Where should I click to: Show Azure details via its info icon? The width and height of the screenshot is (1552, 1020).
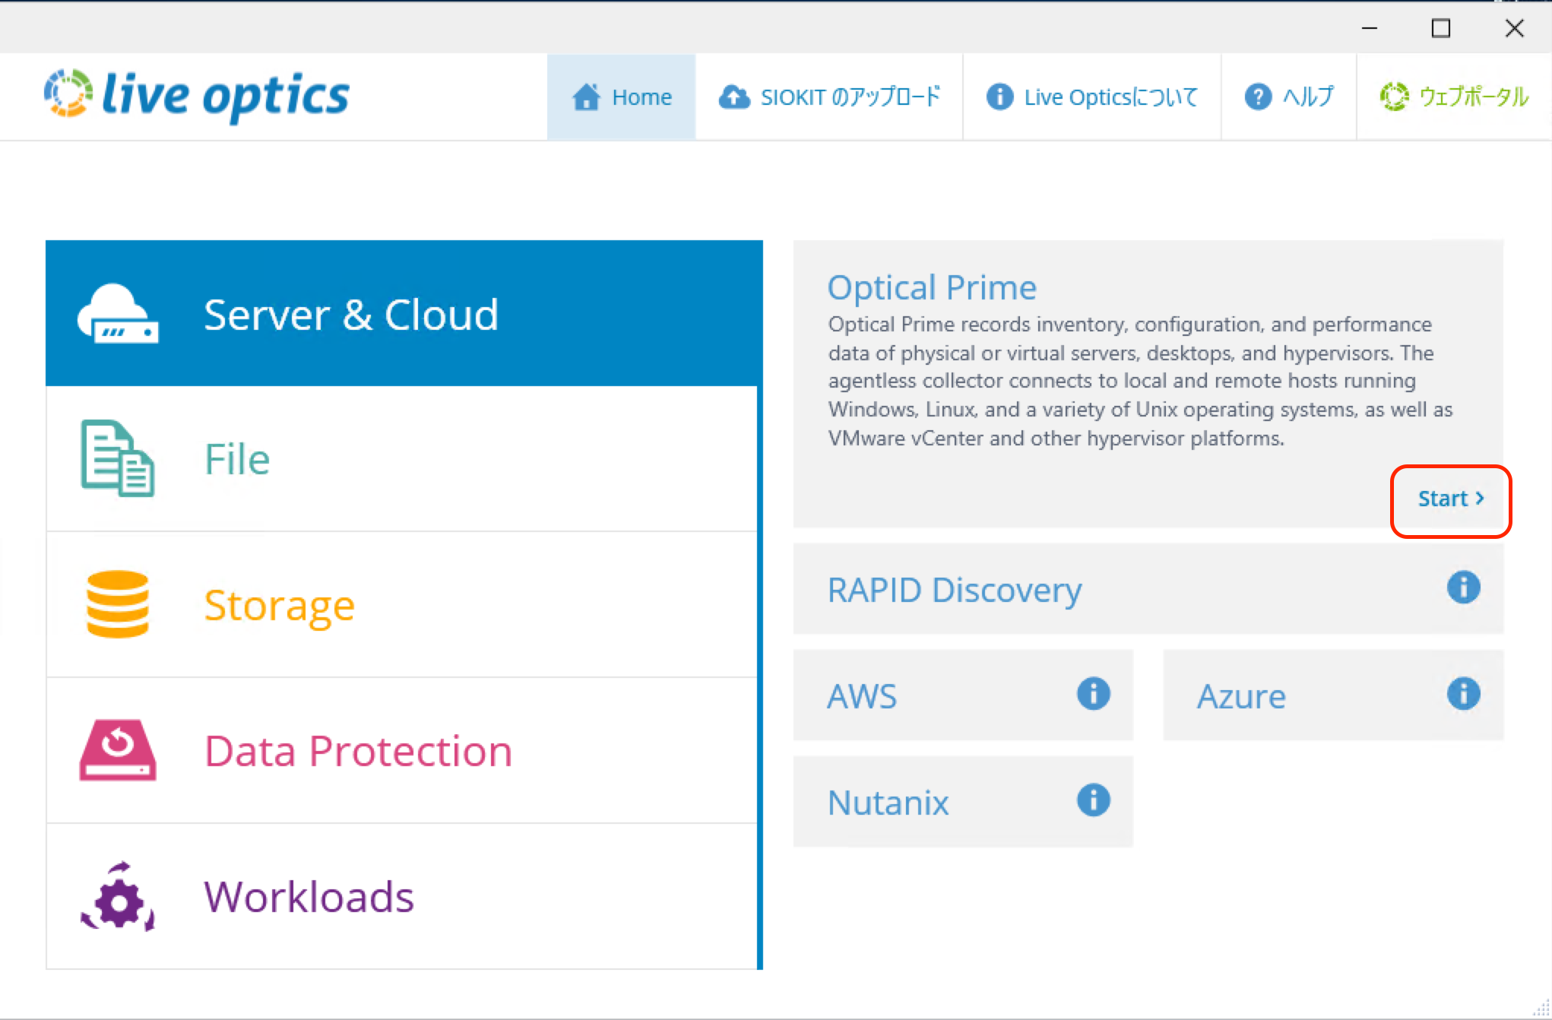point(1463,693)
